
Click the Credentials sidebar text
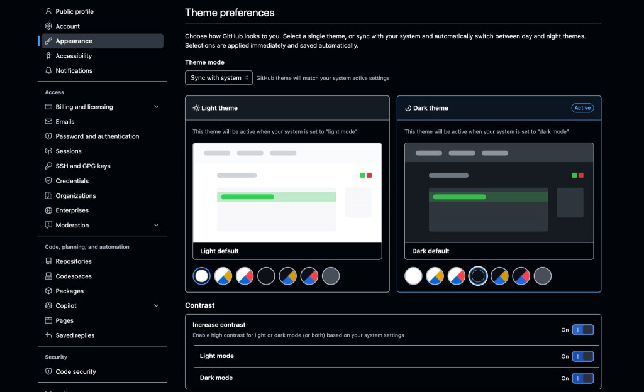pos(72,181)
